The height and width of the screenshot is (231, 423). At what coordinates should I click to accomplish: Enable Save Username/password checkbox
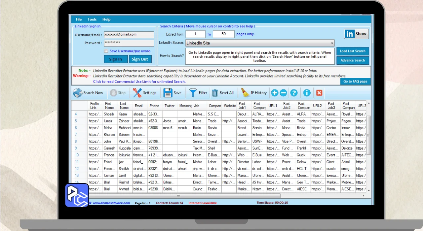106,51
